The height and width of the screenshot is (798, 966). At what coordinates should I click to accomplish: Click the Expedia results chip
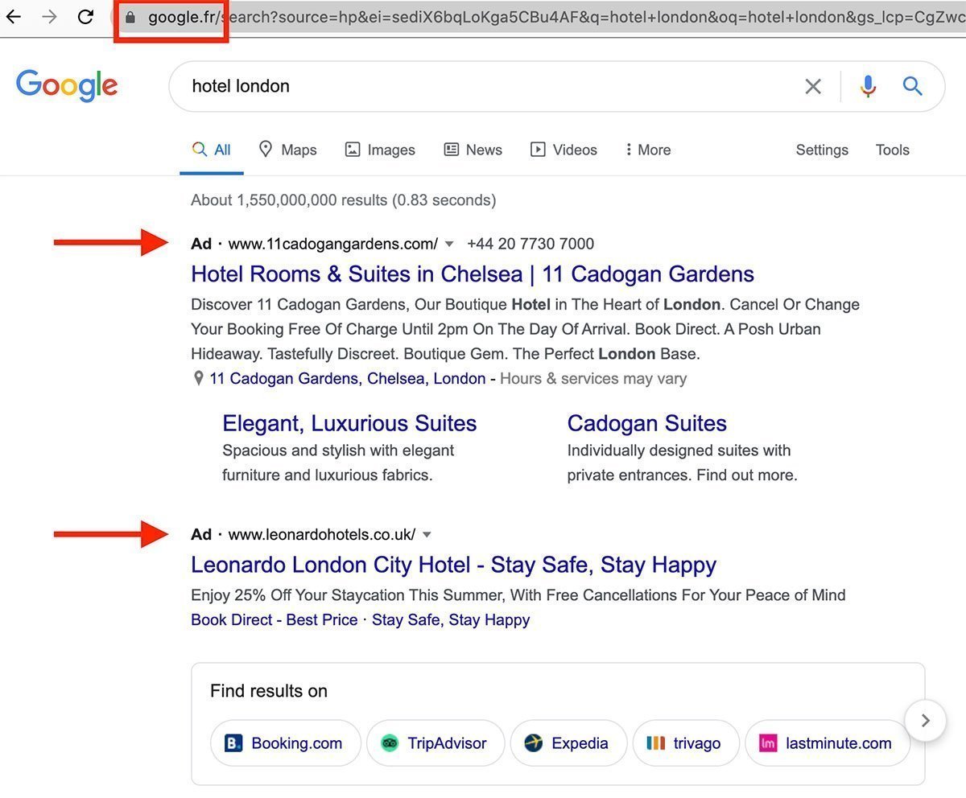[x=568, y=743]
